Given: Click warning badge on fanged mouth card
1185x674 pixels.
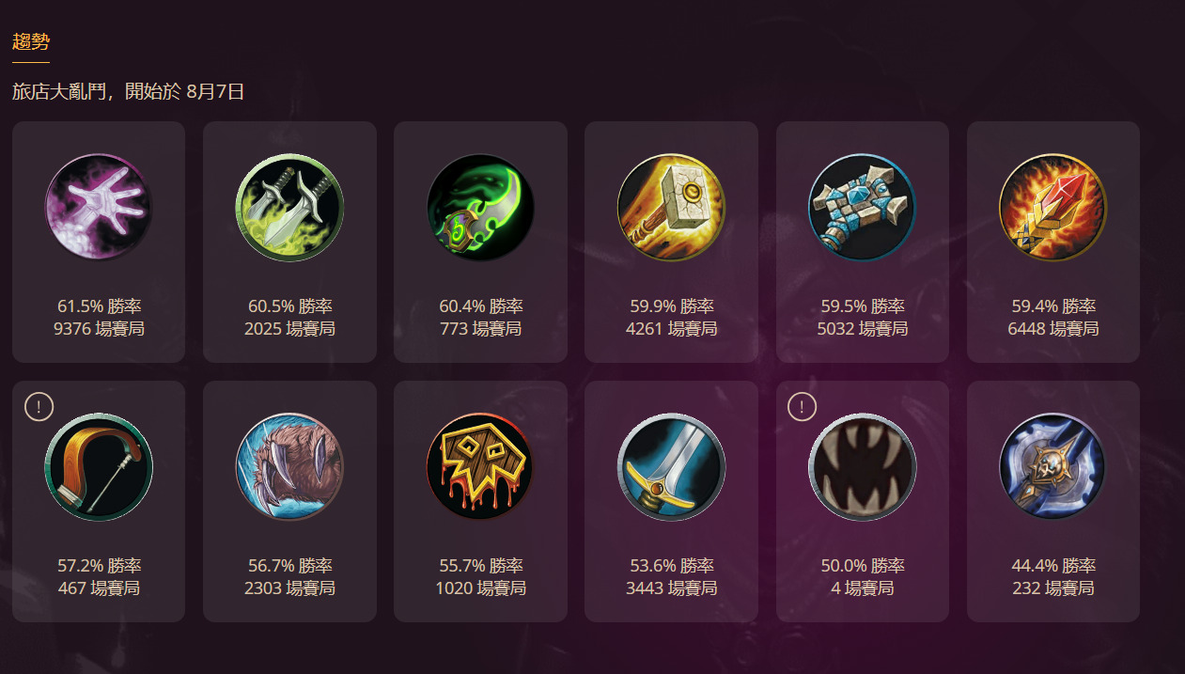Looking at the screenshot, I should tap(802, 407).
